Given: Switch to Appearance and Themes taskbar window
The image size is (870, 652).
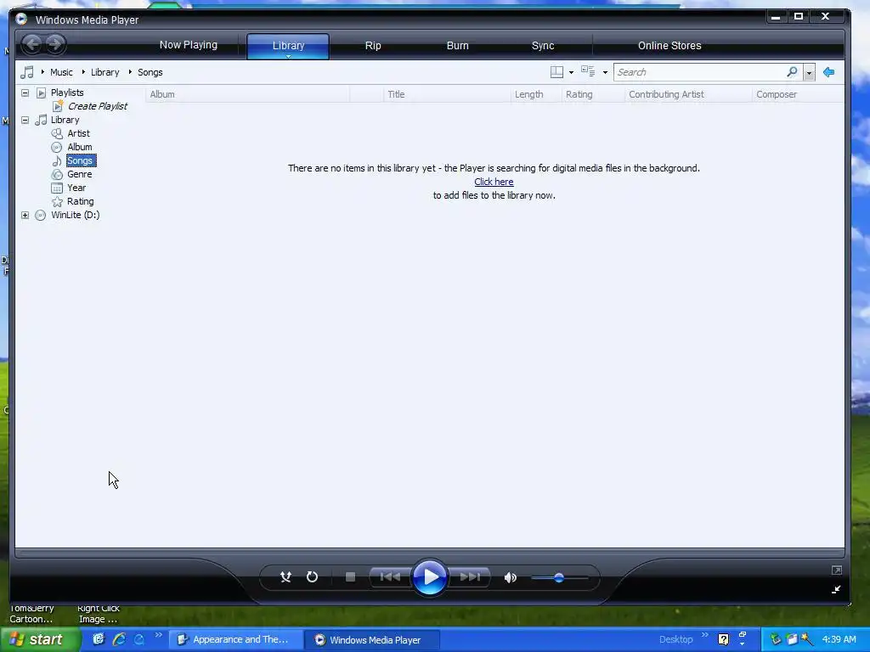Looking at the screenshot, I should tap(236, 640).
